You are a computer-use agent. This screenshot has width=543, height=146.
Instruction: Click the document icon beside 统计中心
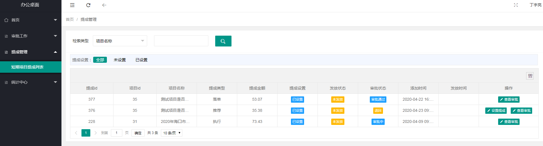6,82
